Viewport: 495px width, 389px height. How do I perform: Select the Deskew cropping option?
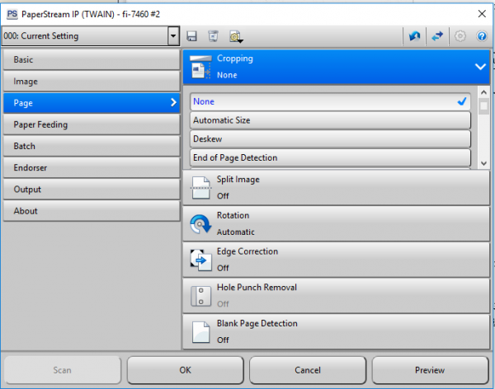[330, 139]
